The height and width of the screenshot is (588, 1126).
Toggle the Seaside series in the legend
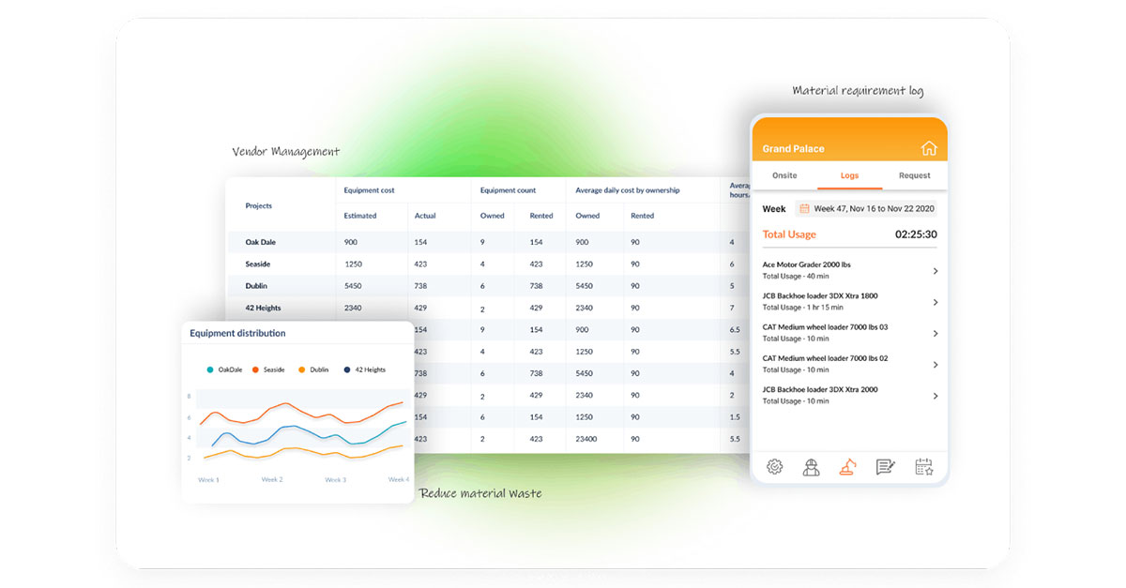tap(271, 369)
